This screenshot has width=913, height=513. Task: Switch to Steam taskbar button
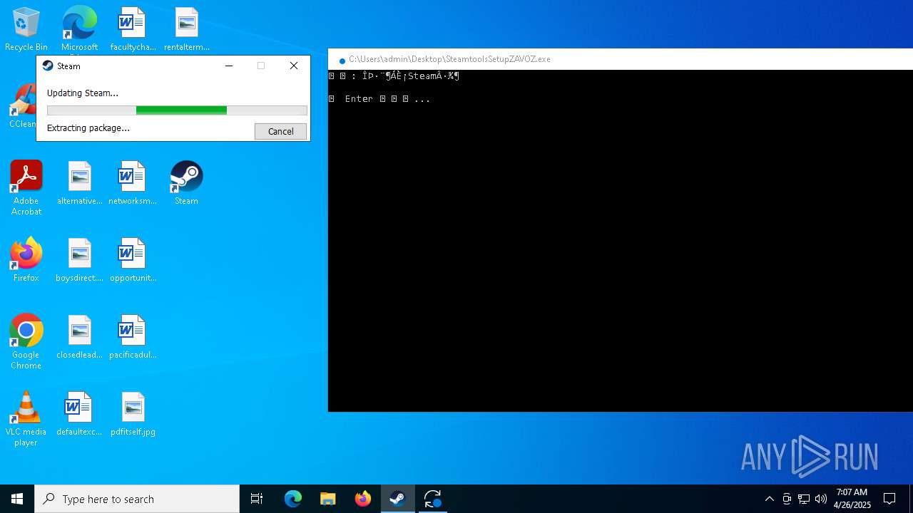[x=397, y=499]
